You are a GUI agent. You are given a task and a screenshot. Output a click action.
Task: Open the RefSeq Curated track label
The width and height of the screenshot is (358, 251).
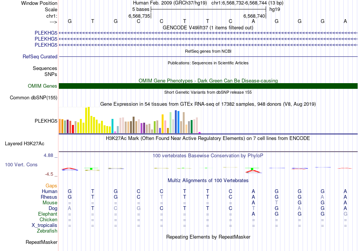(40, 56)
